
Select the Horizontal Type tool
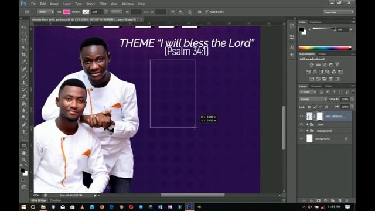pyautogui.click(x=23, y=131)
